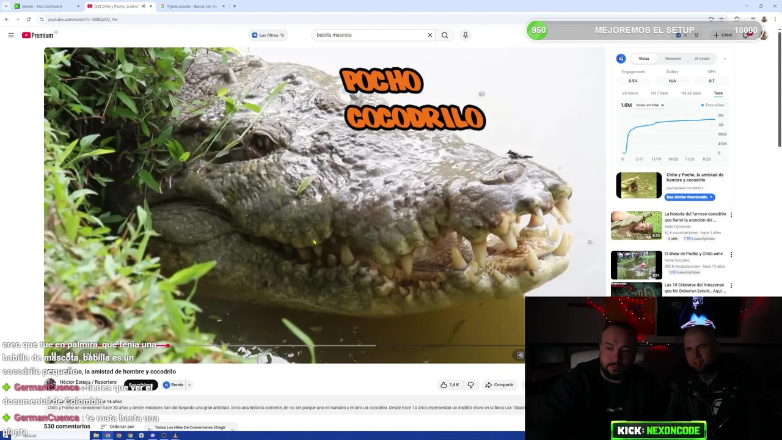The image size is (782, 440).
Task: Open YouTube notifications bell
Action: (x=746, y=35)
